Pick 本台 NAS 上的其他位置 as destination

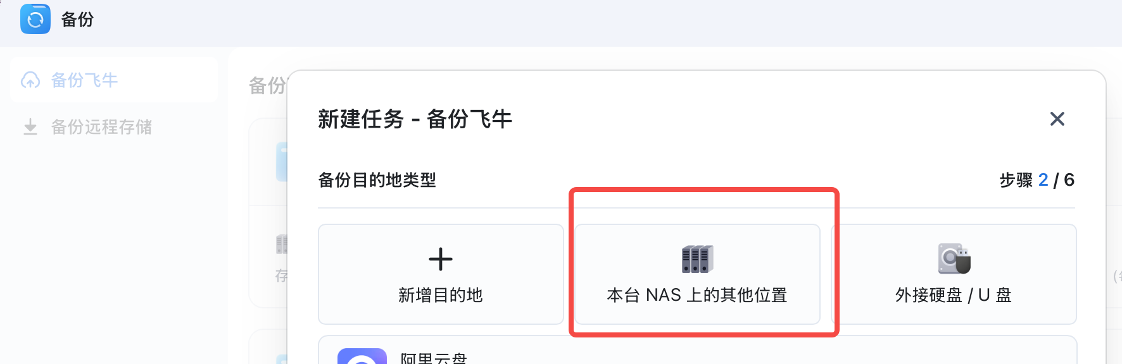[697, 295]
